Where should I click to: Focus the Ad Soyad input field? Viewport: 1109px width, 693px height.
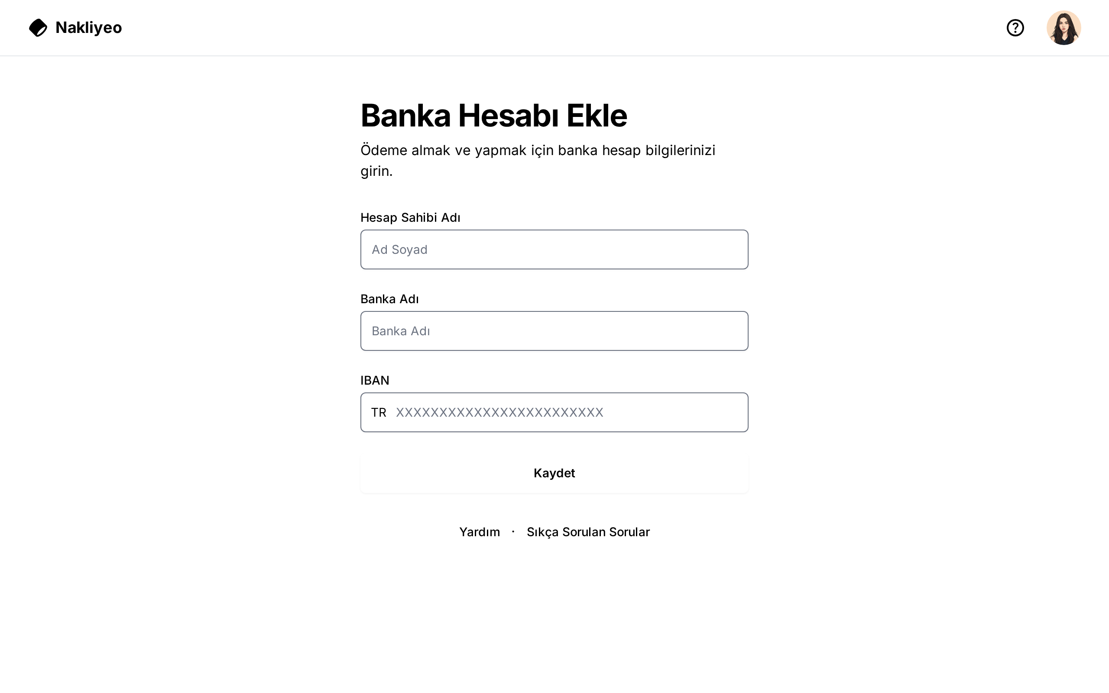554,249
